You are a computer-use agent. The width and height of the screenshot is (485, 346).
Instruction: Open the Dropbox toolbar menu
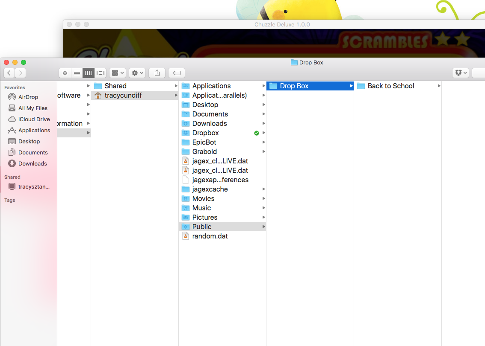tap(461, 73)
